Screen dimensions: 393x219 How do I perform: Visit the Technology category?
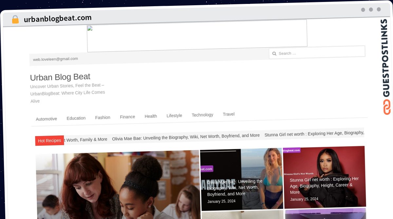[x=202, y=115]
